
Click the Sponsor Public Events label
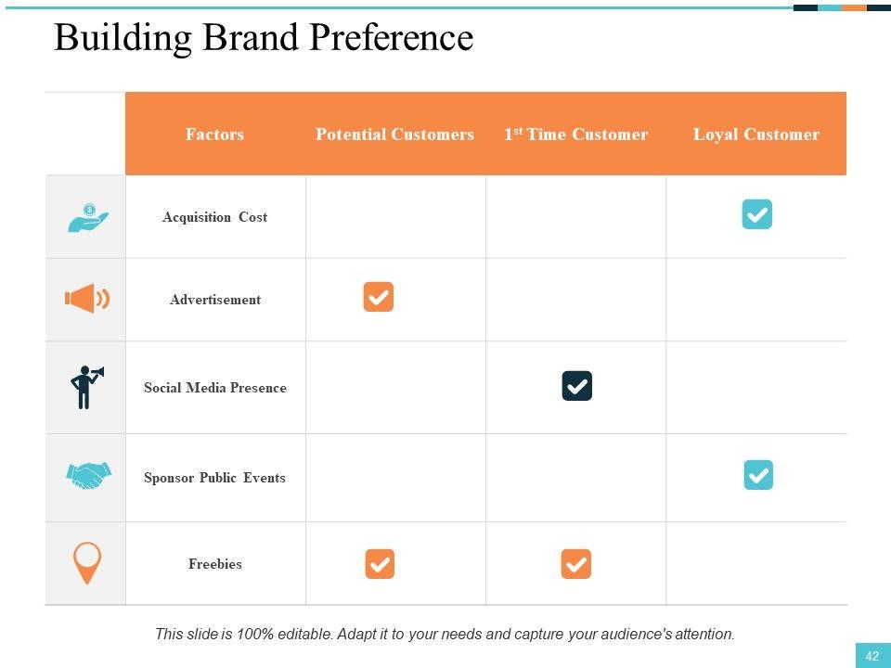(x=214, y=478)
